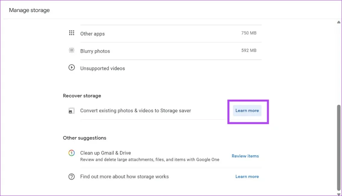Select the 750 MB size value
Viewport: 342px width, 196px height.
249,33
